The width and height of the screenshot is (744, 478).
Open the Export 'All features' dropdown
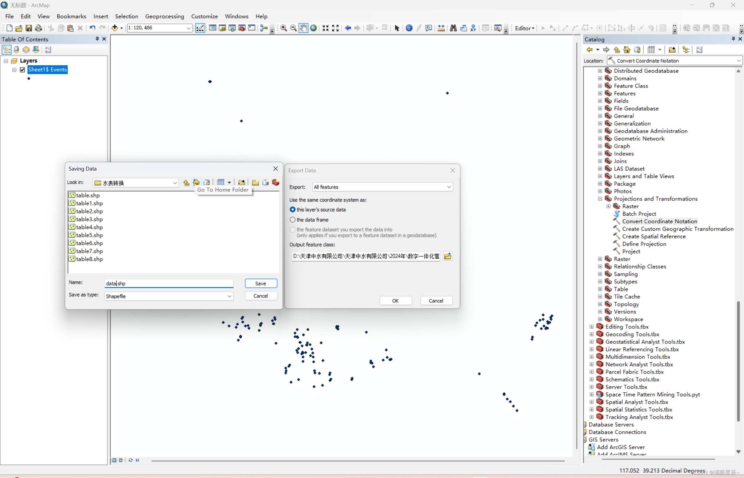449,187
